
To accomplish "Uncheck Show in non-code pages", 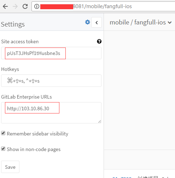I will tap(3, 149).
